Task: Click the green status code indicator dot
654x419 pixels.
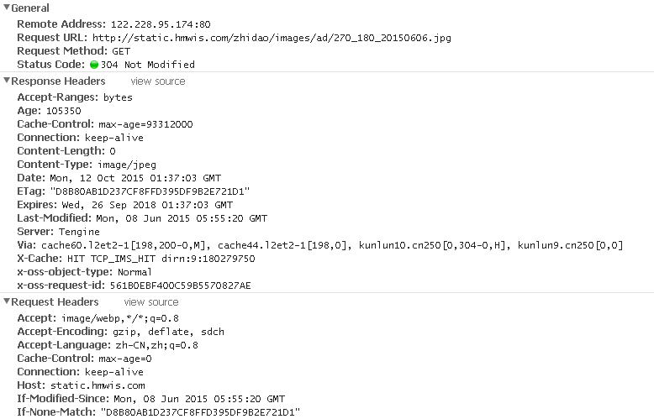Action: click(93, 65)
